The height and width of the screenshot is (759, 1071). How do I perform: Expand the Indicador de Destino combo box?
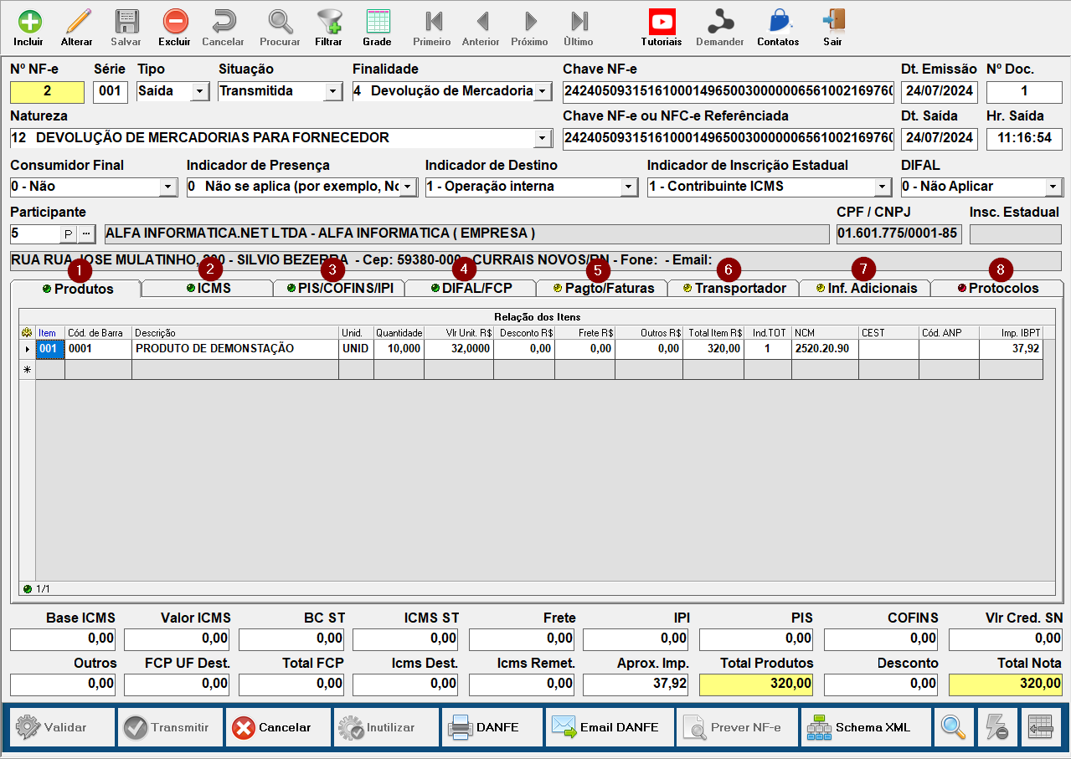click(629, 187)
